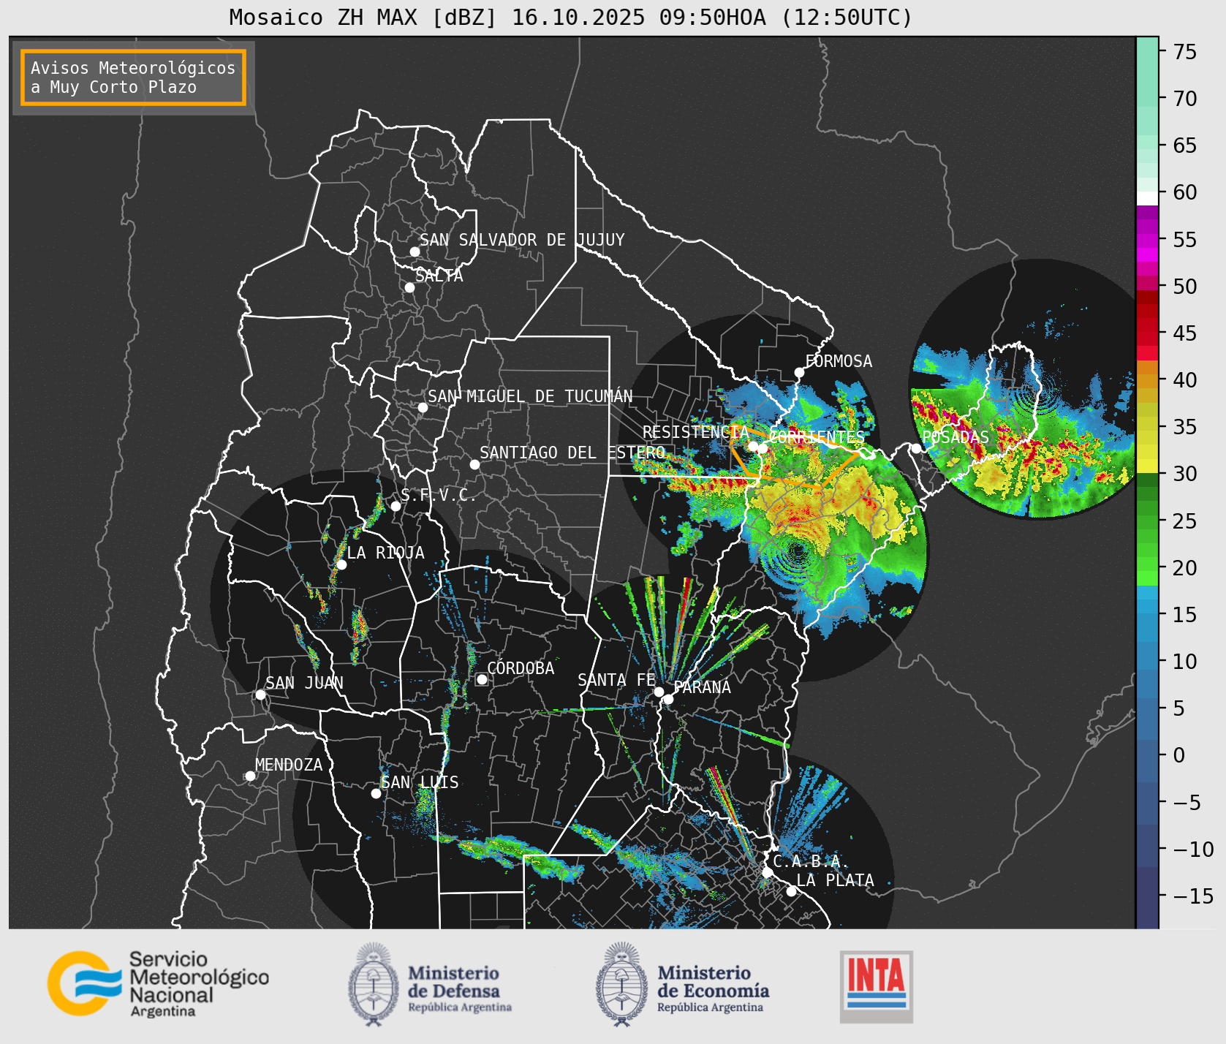The width and height of the screenshot is (1226, 1044).
Task: Click the white 60 dBZ band on scale
Action: pyautogui.click(x=1147, y=198)
